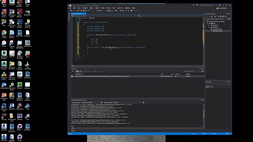253x142 pixels.
Task: Open the Skype for Business desktop icon
Action: 12,34
